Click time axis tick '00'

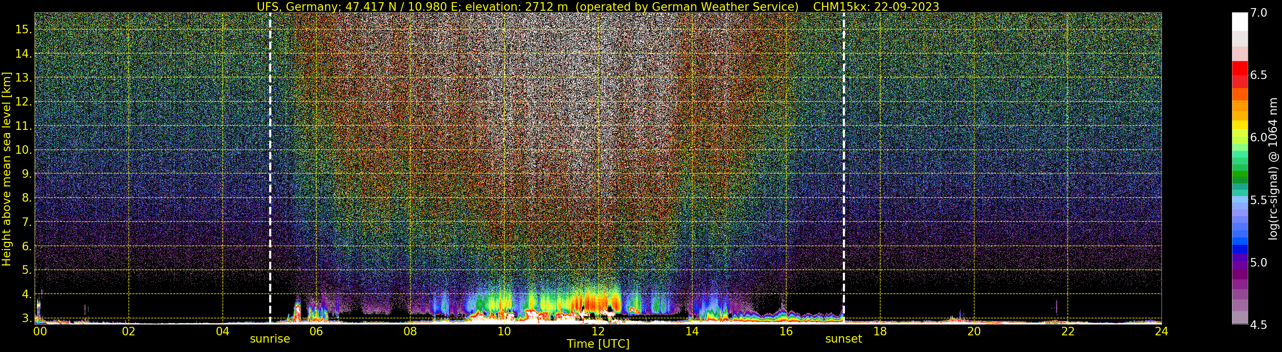40,331
